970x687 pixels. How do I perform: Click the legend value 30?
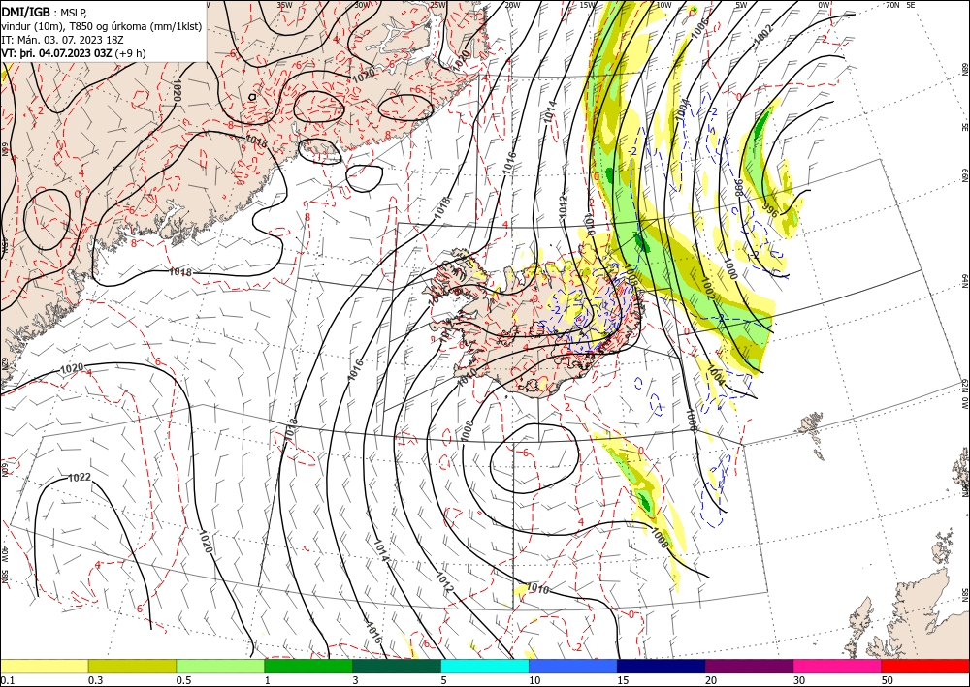(799, 680)
